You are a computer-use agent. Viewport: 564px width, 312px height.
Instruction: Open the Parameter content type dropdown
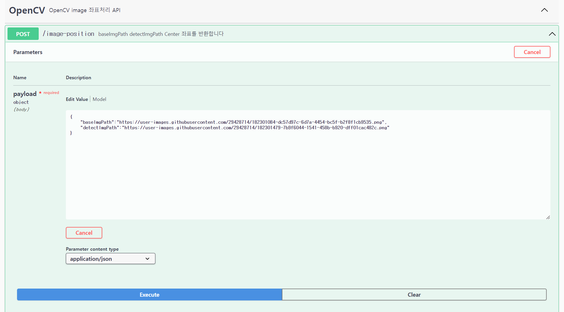110,259
